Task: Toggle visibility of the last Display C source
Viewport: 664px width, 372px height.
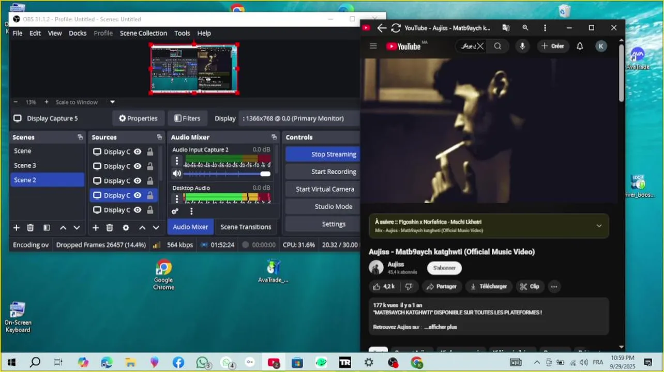Action: (x=138, y=210)
